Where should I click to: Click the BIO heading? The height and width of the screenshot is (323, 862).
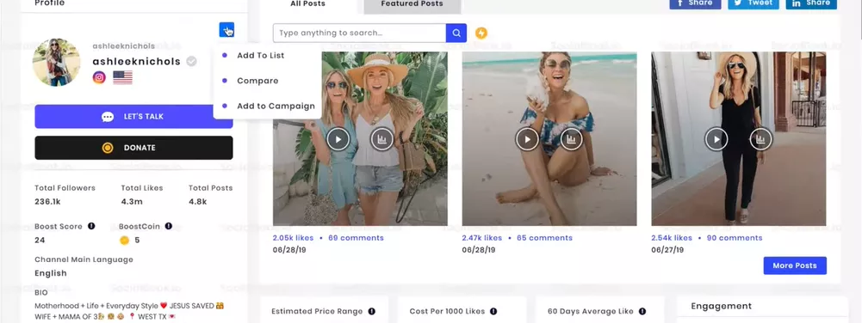41,293
